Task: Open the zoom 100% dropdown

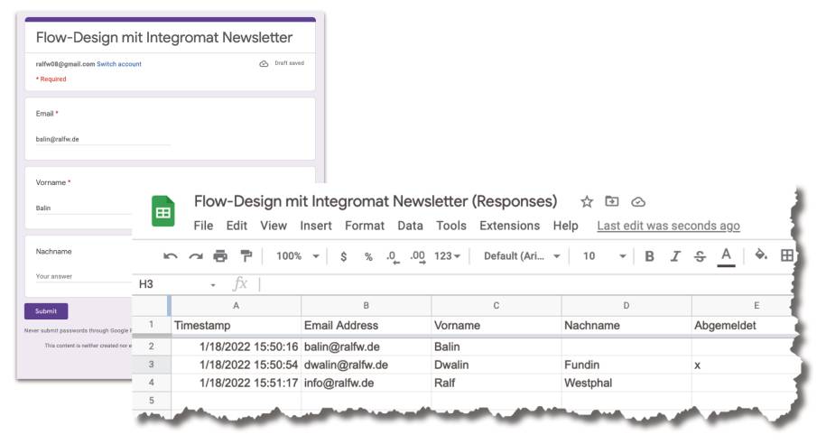Action: pos(298,256)
